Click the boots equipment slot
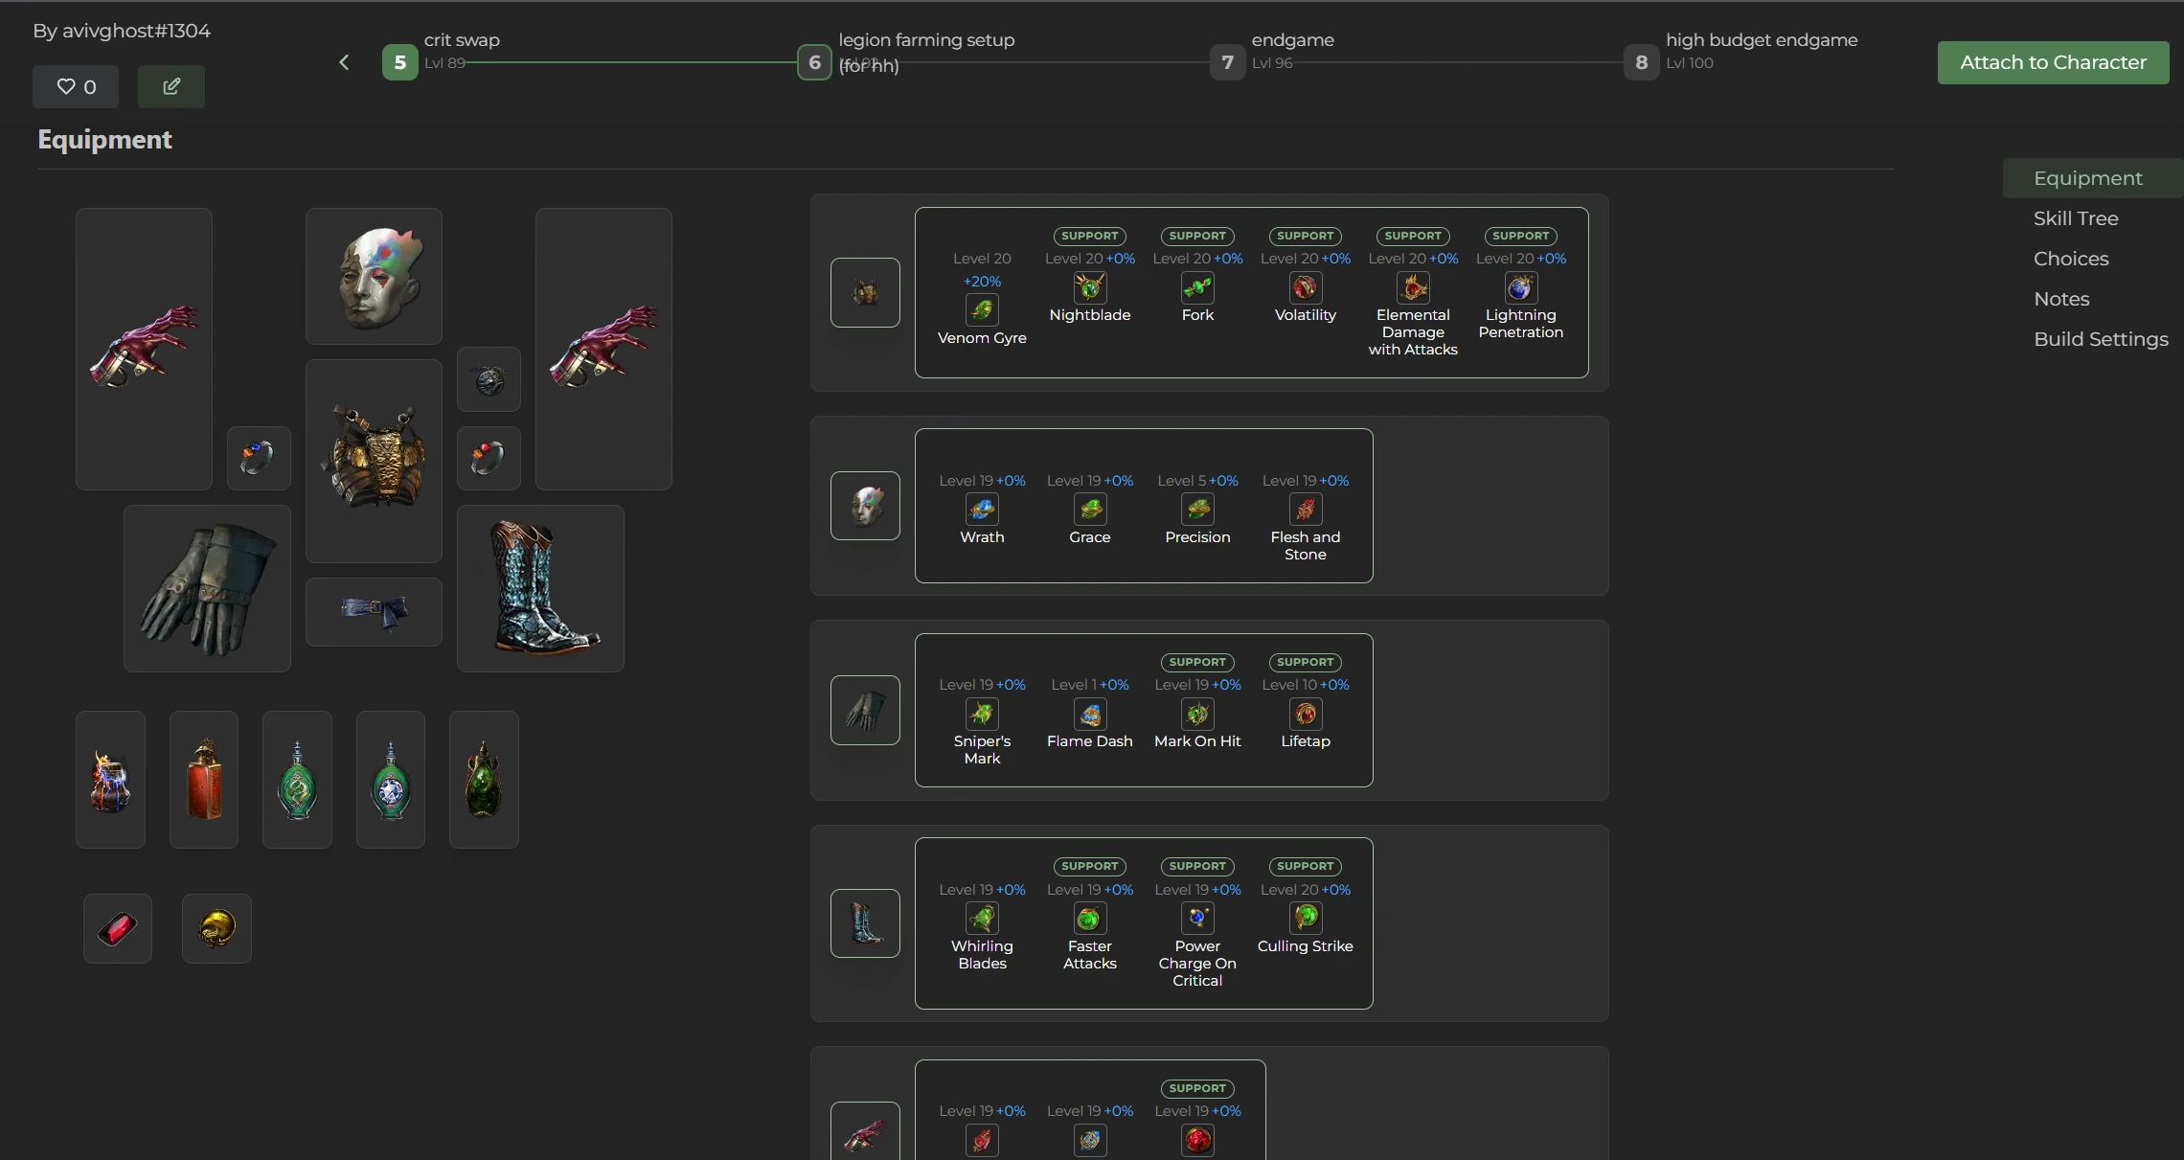The width and height of the screenshot is (2184, 1160). tap(540, 588)
